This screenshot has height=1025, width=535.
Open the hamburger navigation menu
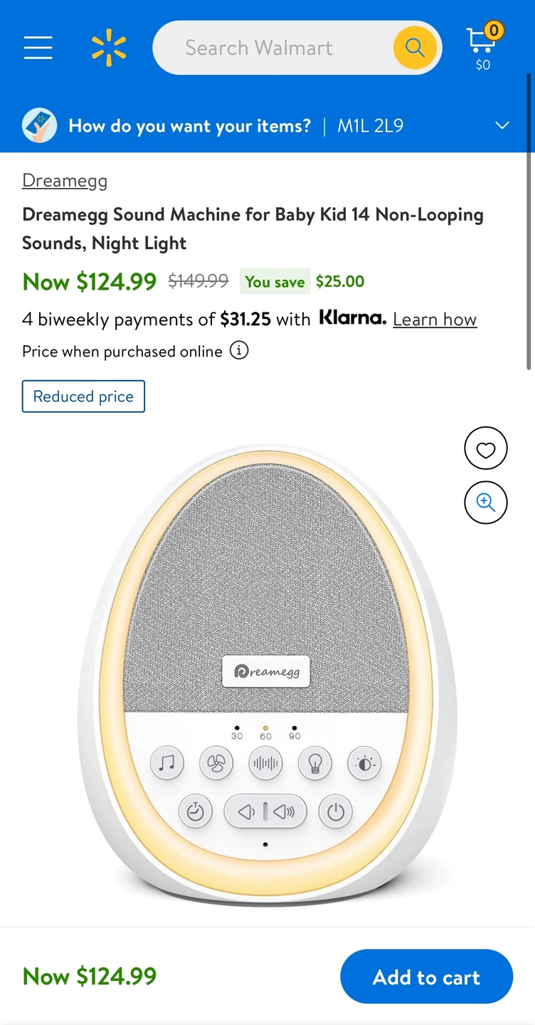pyautogui.click(x=38, y=48)
